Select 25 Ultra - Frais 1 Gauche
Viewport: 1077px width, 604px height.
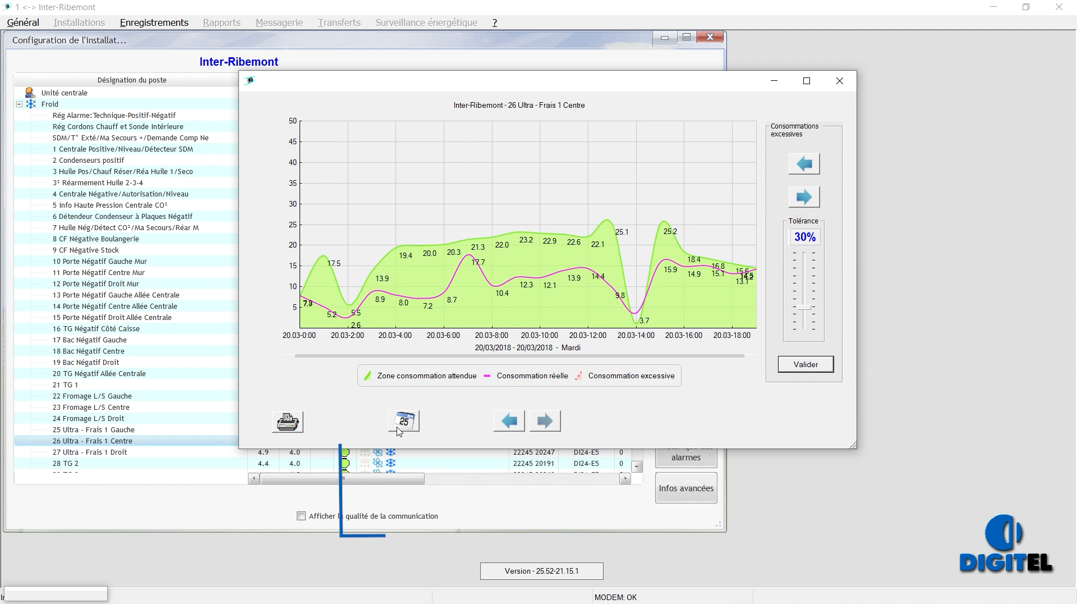pos(94,429)
